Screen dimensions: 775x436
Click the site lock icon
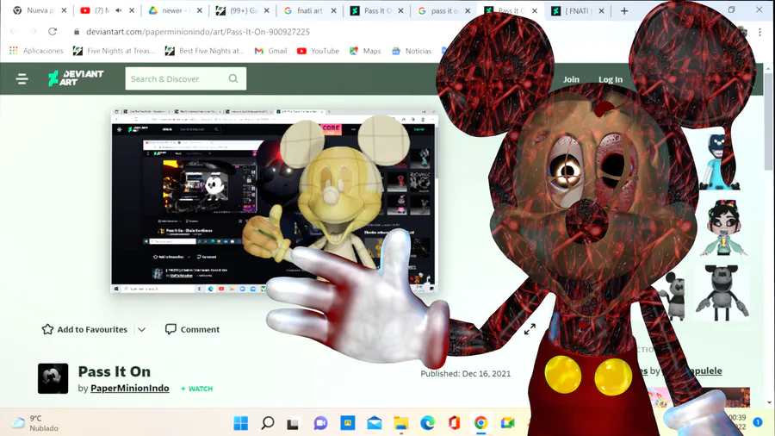coord(76,32)
